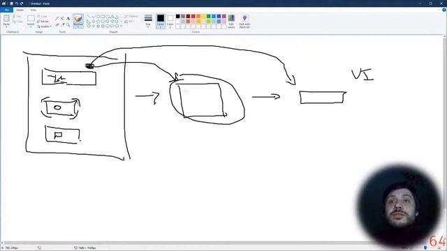Viewport: 447px width, 251px height.
Task: Open the Size line thickness dropdown
Action: (x=148, y=22)
